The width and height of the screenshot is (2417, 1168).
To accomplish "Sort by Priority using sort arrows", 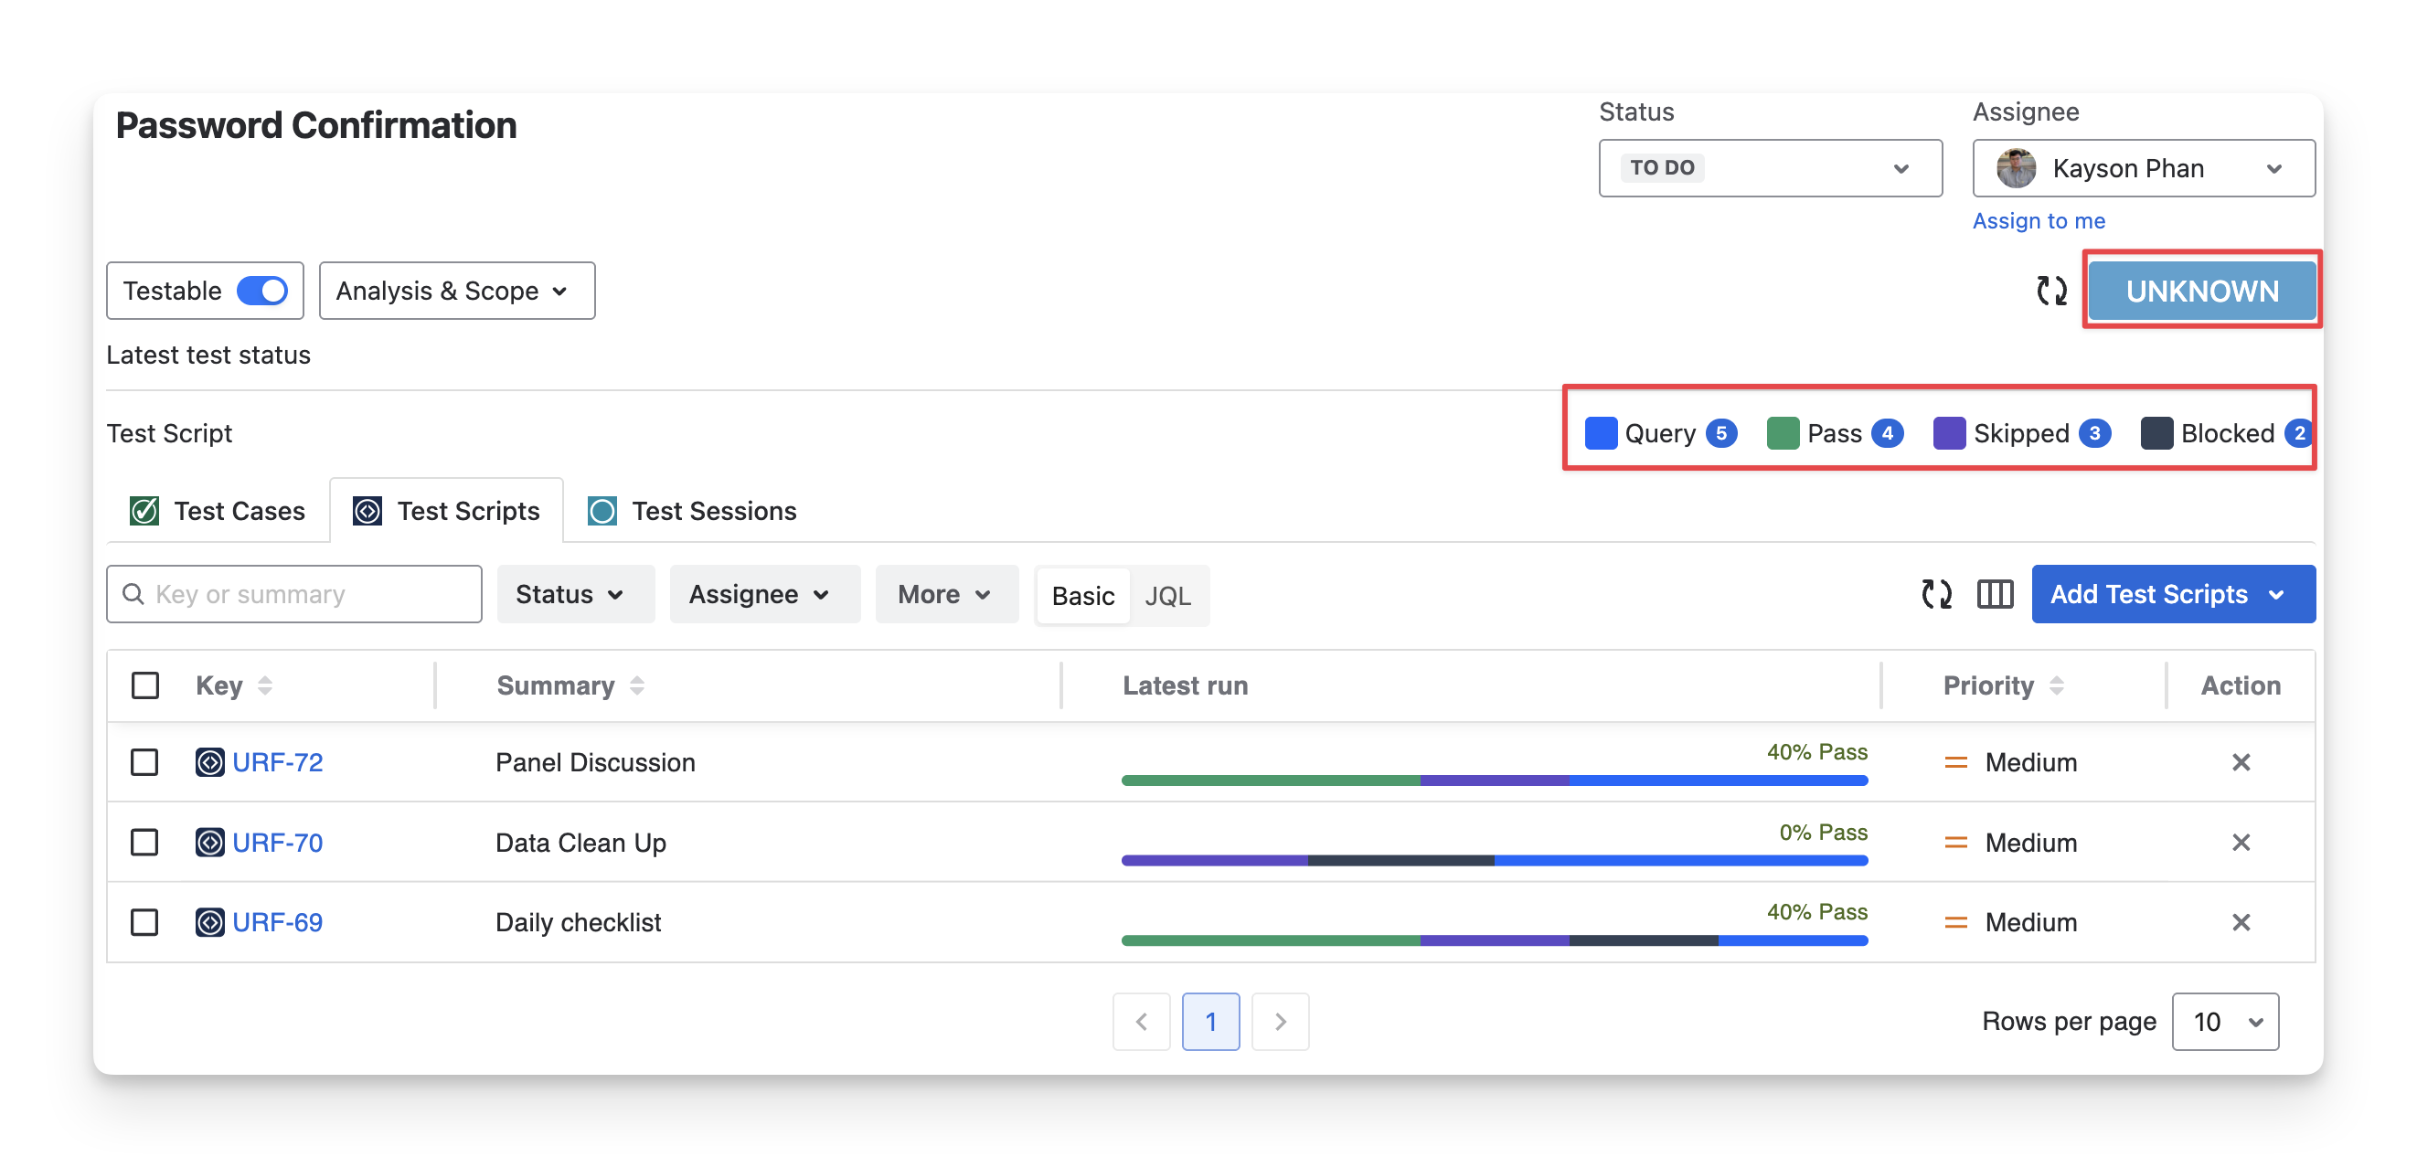I will [2057, 685].
